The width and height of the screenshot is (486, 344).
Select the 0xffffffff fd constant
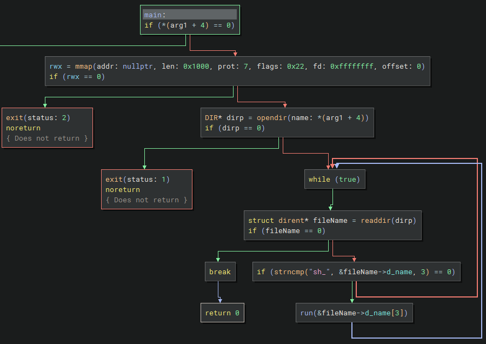[351, 67]
